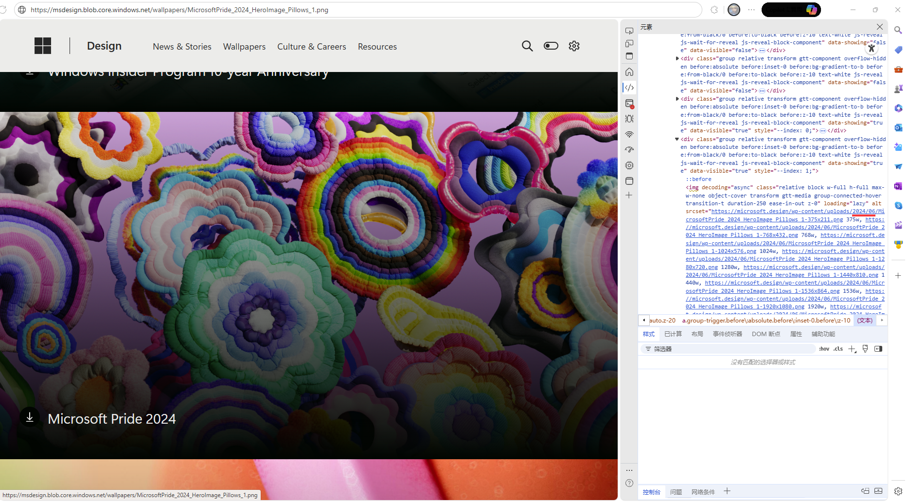Screen dimensions: 909x502
Task: Open Edge sidebar settings gear
Action: click(898, 491)
